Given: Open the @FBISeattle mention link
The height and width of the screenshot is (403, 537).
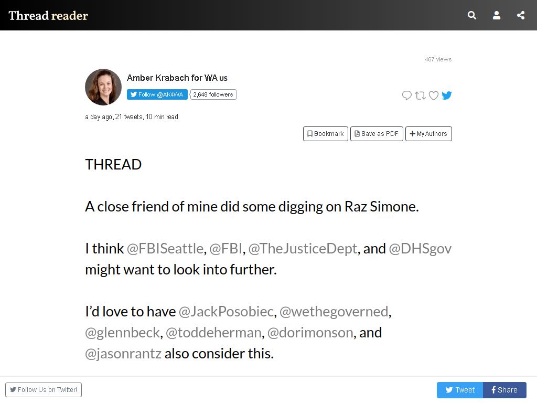Looking at the screenshot, I should 165,248.
